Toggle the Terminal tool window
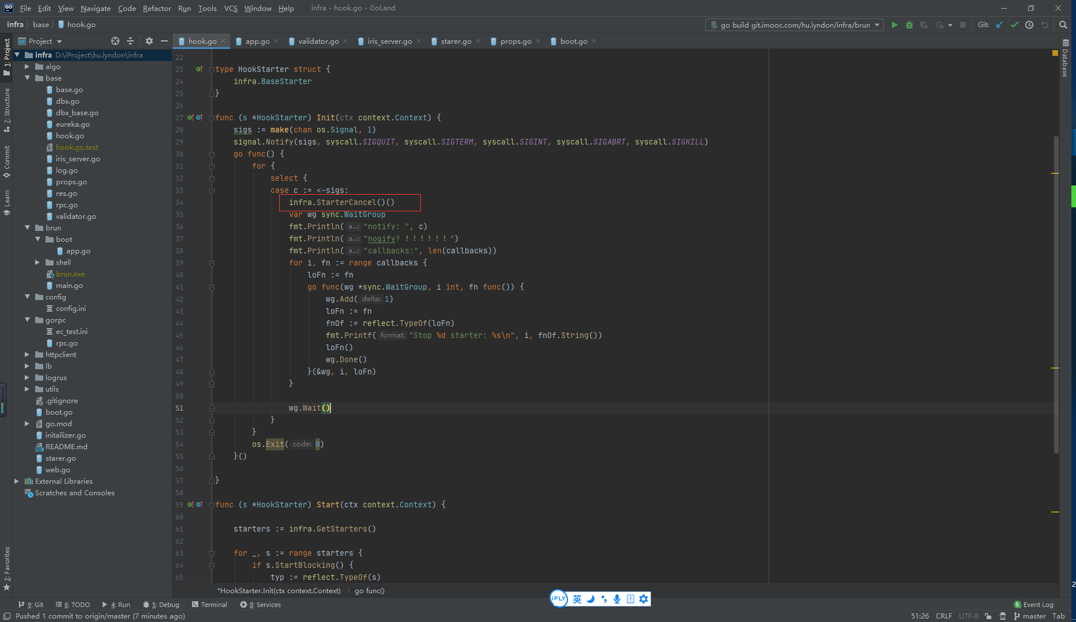This screenshot has width=1076, height=622. (x=209, y=604)
